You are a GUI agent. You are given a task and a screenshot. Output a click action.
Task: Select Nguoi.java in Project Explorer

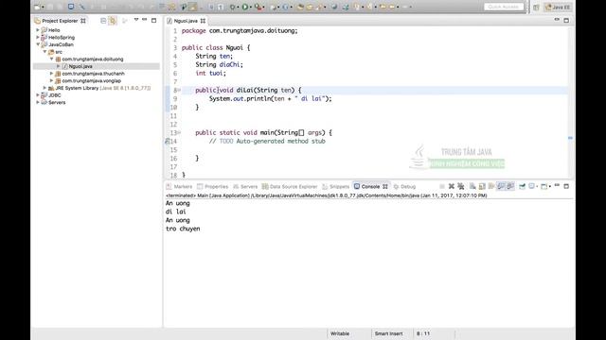(80, 66)
